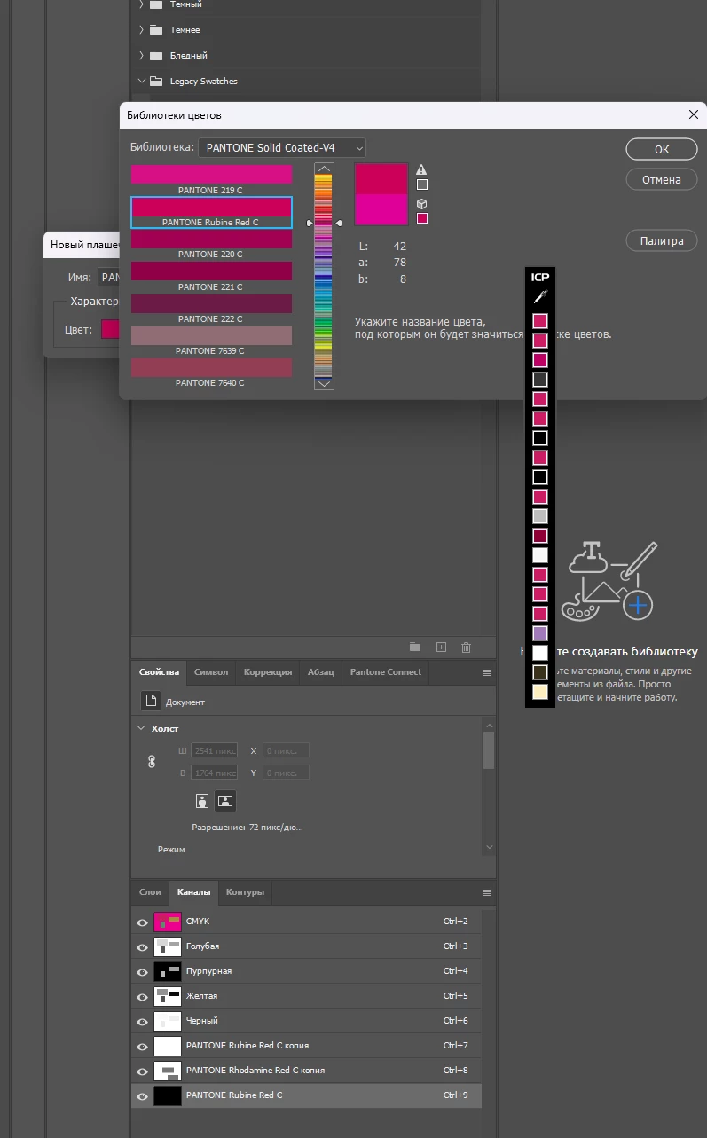Click the Ш width field showing 2541

215,750
